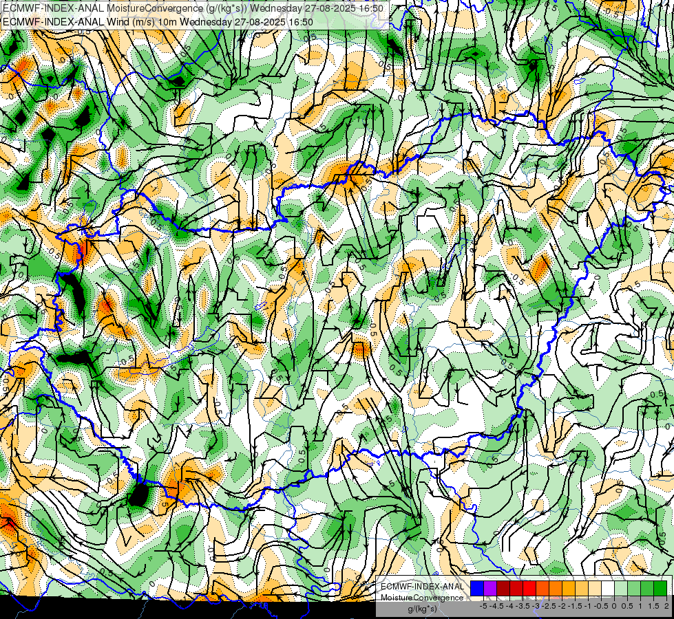Select the white legend color swatch
This screenshot has width=674, height=619.
pyautogui.click(x=608, y=588)
